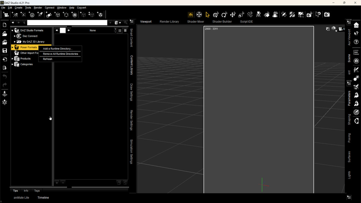The height and width of the screenshot is (203, 361).
Task: Select Remove All Runtime Directories
Action: (60, 54)
